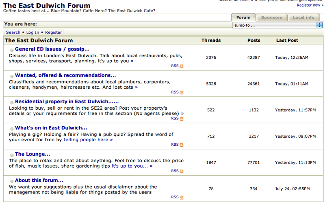Screen dimensions: 325x204
Task: Click last post time 'Yesterday, 11:13PM'
Action: [x=295, y=162]
